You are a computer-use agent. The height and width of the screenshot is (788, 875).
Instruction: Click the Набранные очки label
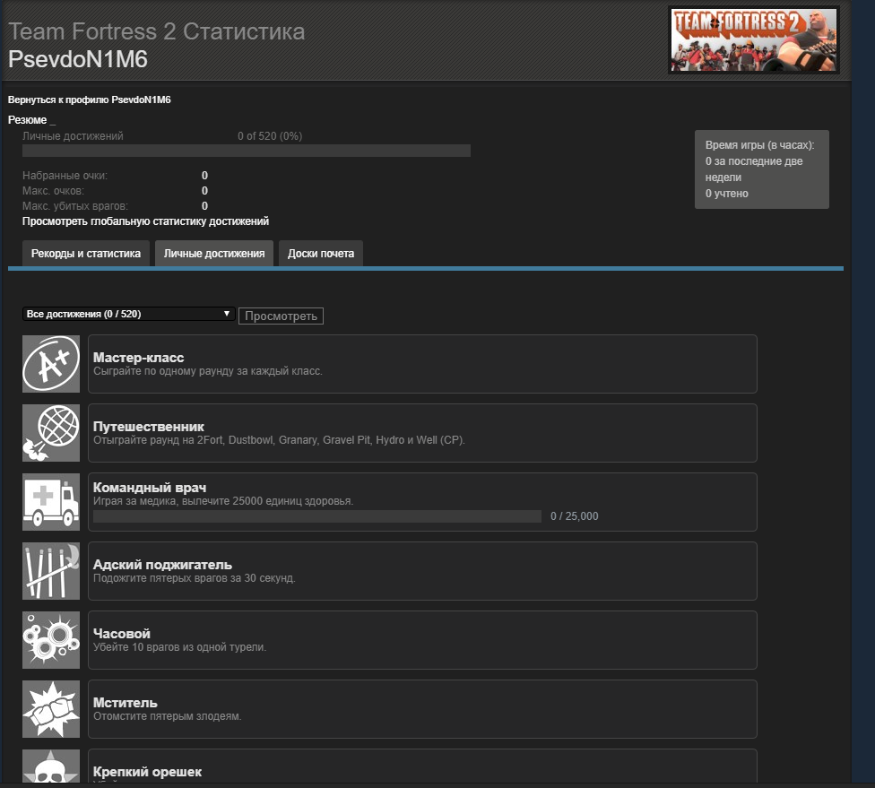65,175
